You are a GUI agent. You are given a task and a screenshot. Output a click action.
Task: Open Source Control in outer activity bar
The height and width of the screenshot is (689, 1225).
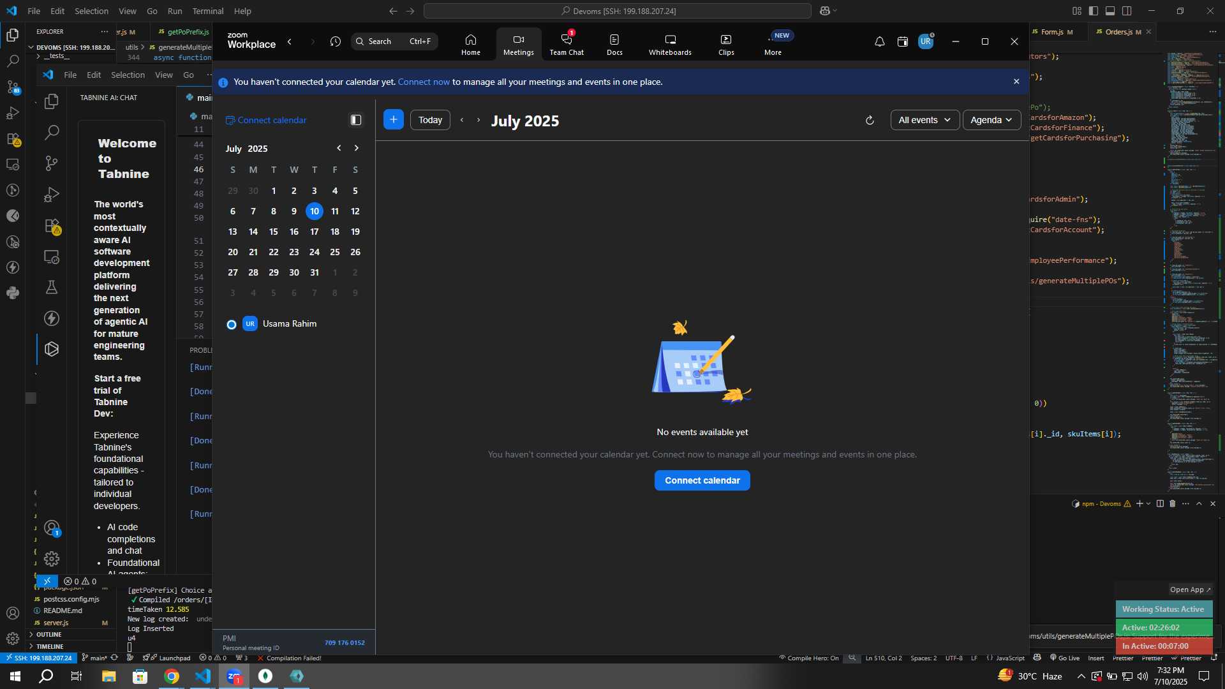[13, 87]
